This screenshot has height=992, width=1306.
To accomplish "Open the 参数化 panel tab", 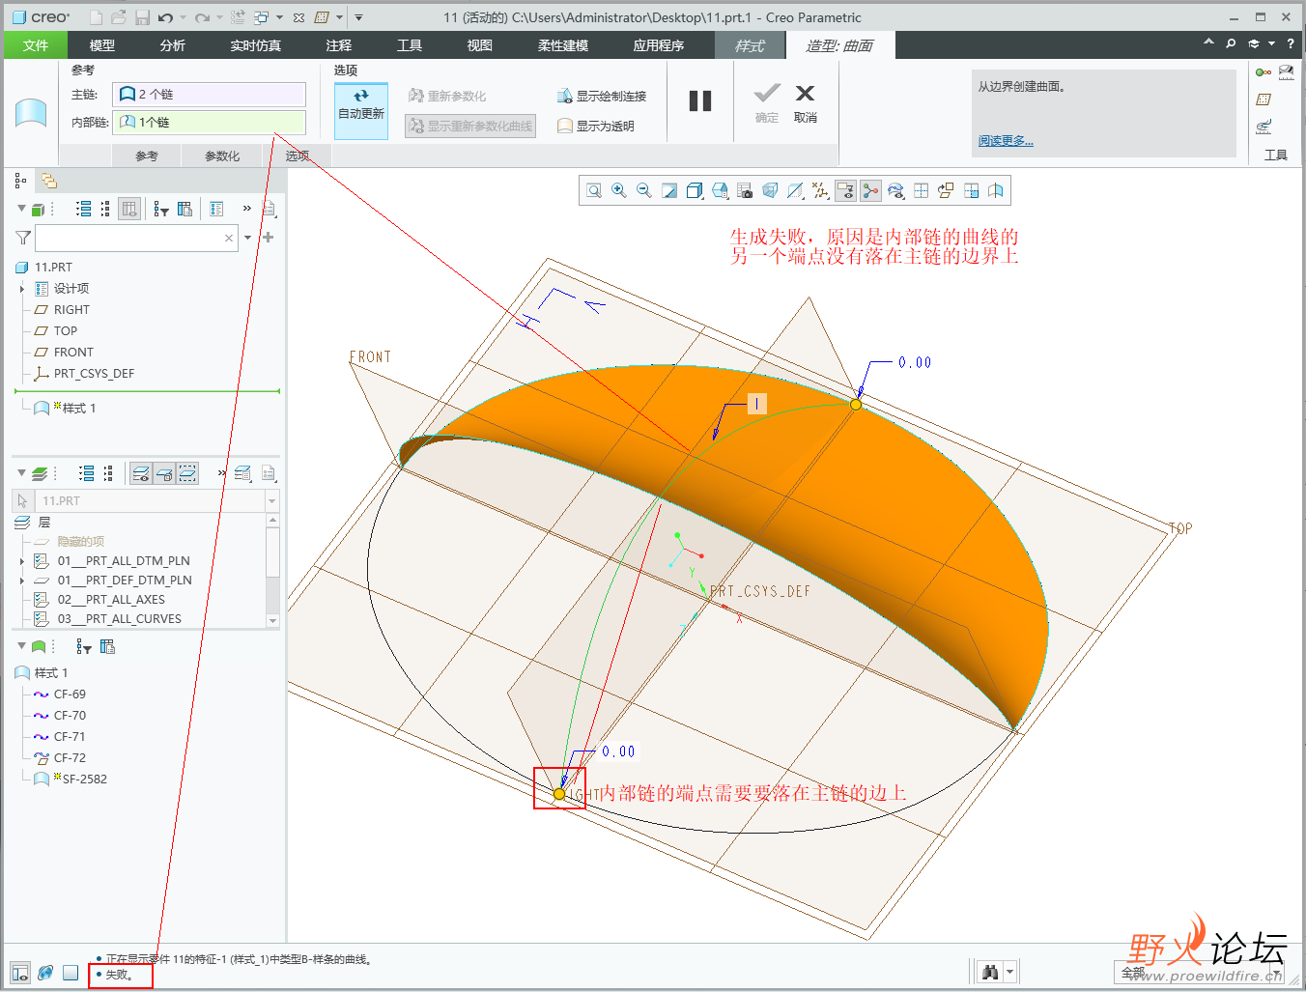I will tap(222, 156).
